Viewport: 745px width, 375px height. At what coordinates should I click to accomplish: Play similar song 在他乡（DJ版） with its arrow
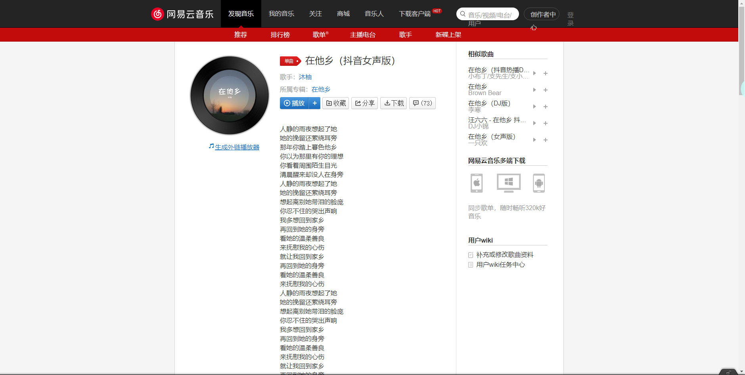coord(534,106)
